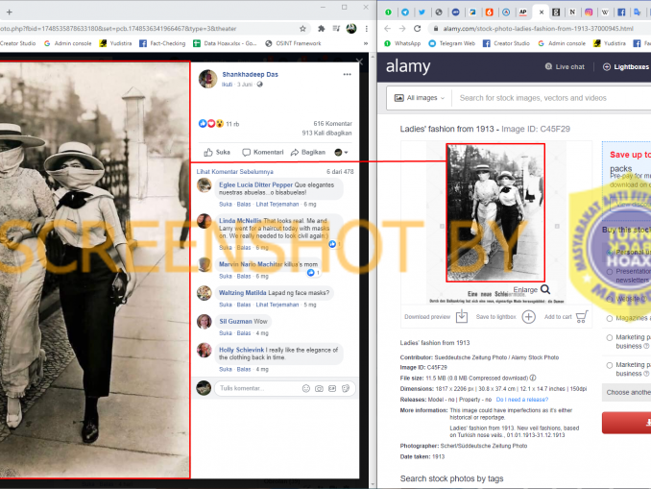Screen dimensions: 651x489
Task: Open OSINT Framework bookmark
Action: 293,43
